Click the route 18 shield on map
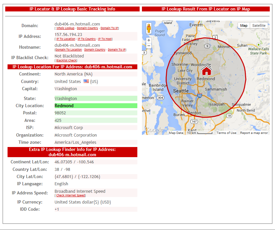This screenshot has height=230, width=275. coord(229,116)
